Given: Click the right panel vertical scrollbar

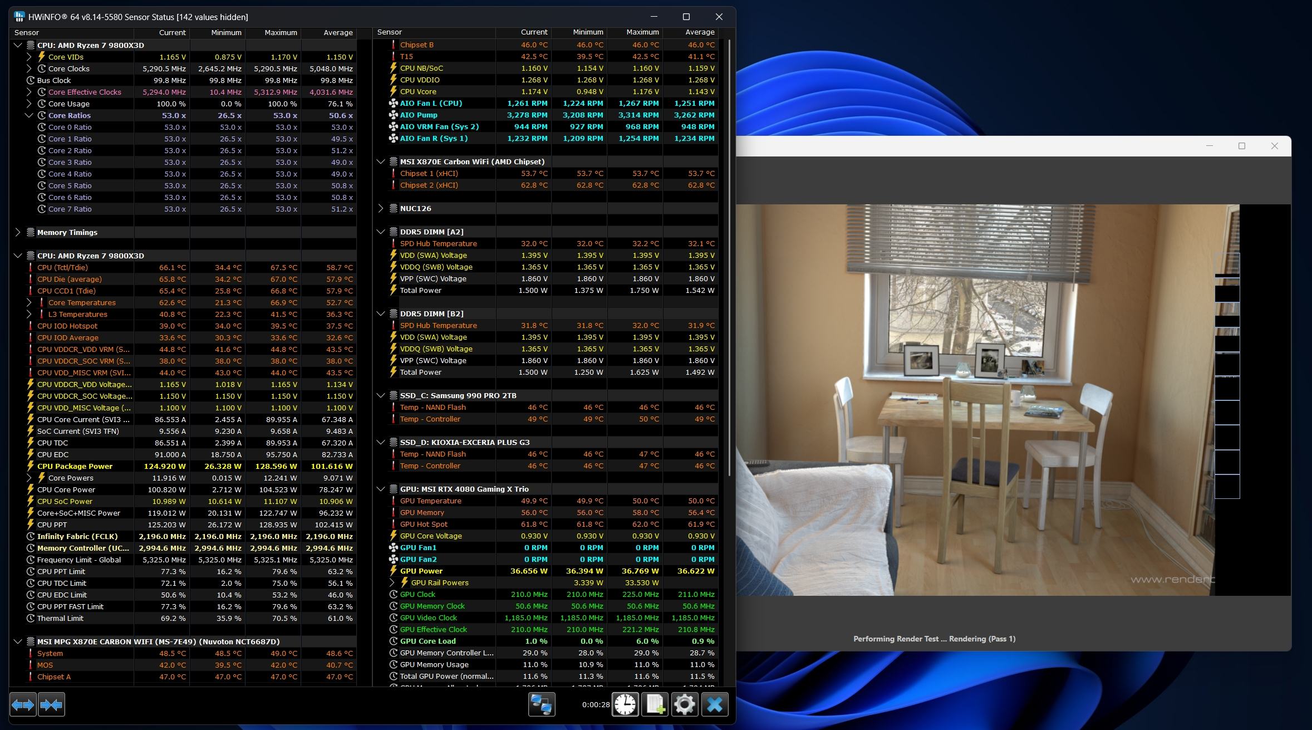Looking at the screenshot, I should click(x=730, y=256).
